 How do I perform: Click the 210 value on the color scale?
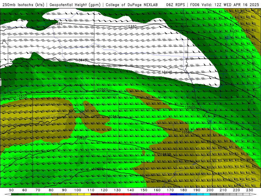click(x=223, y=190)
